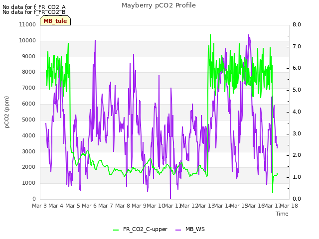The width and height of the screenshot is (319, 239).
Task: Click the 8.0 right axis tick
Action: pos(297,24)
